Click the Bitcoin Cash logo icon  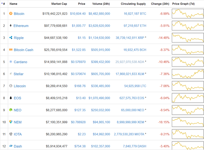point(11,50)
